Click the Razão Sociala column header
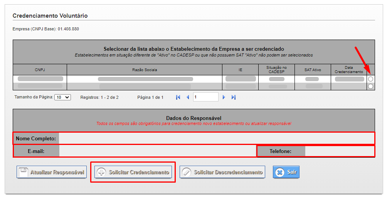Screen dimensions: 387x198 (145, 70)
